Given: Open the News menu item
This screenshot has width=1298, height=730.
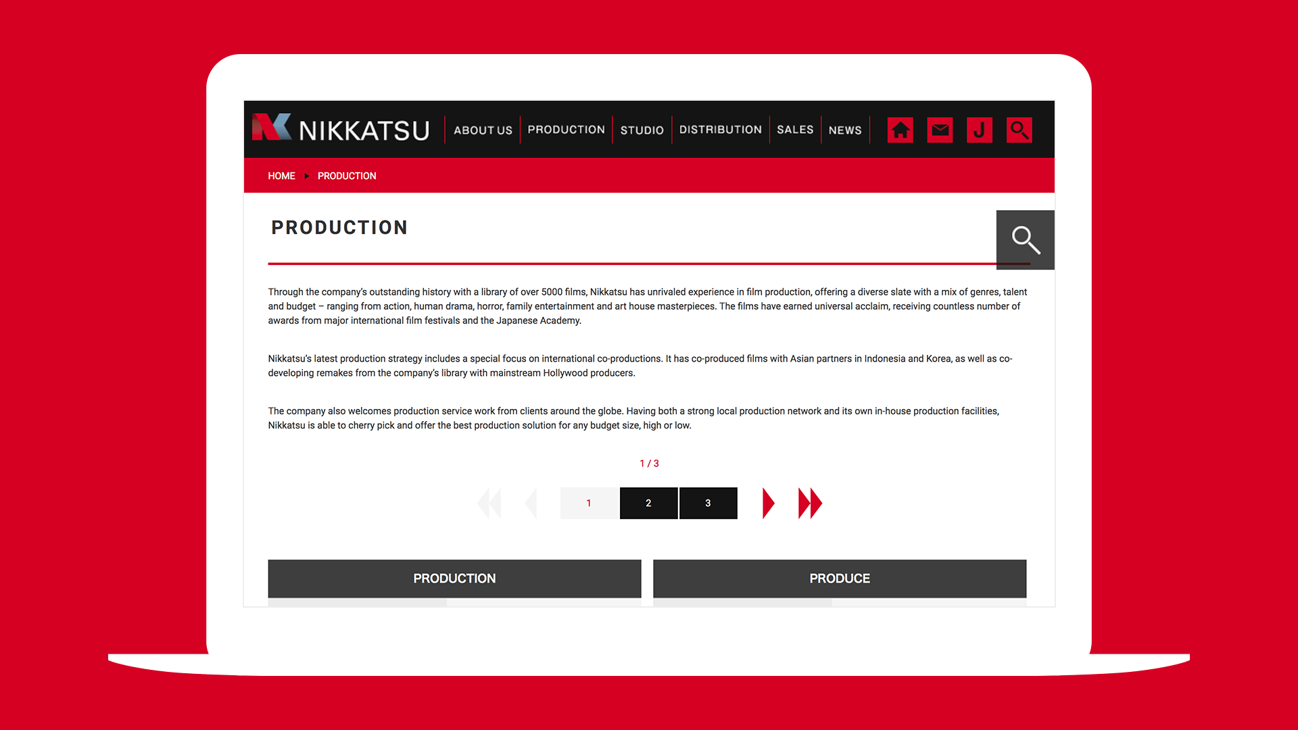Looking at the screenshot, I should pyautogui.click(x=845, y=130).
